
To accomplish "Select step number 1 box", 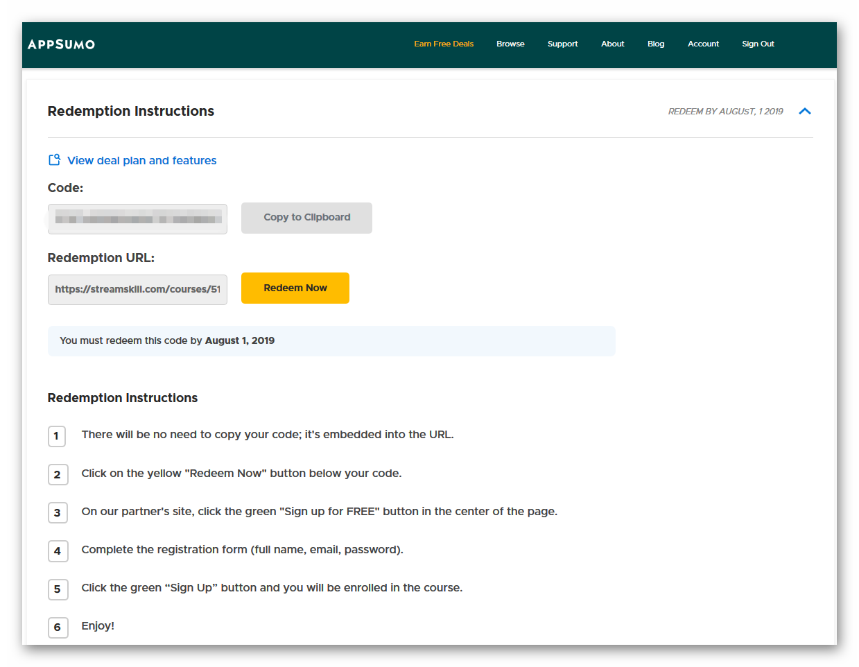I will point(57,436).
